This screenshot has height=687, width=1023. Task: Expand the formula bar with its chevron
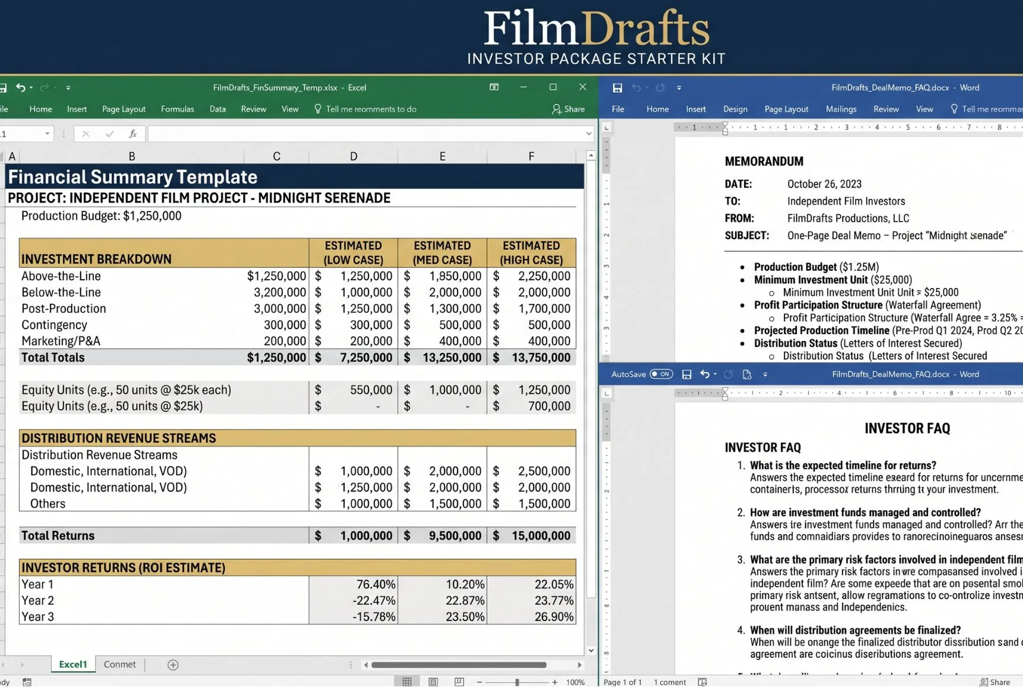point(588,134)
